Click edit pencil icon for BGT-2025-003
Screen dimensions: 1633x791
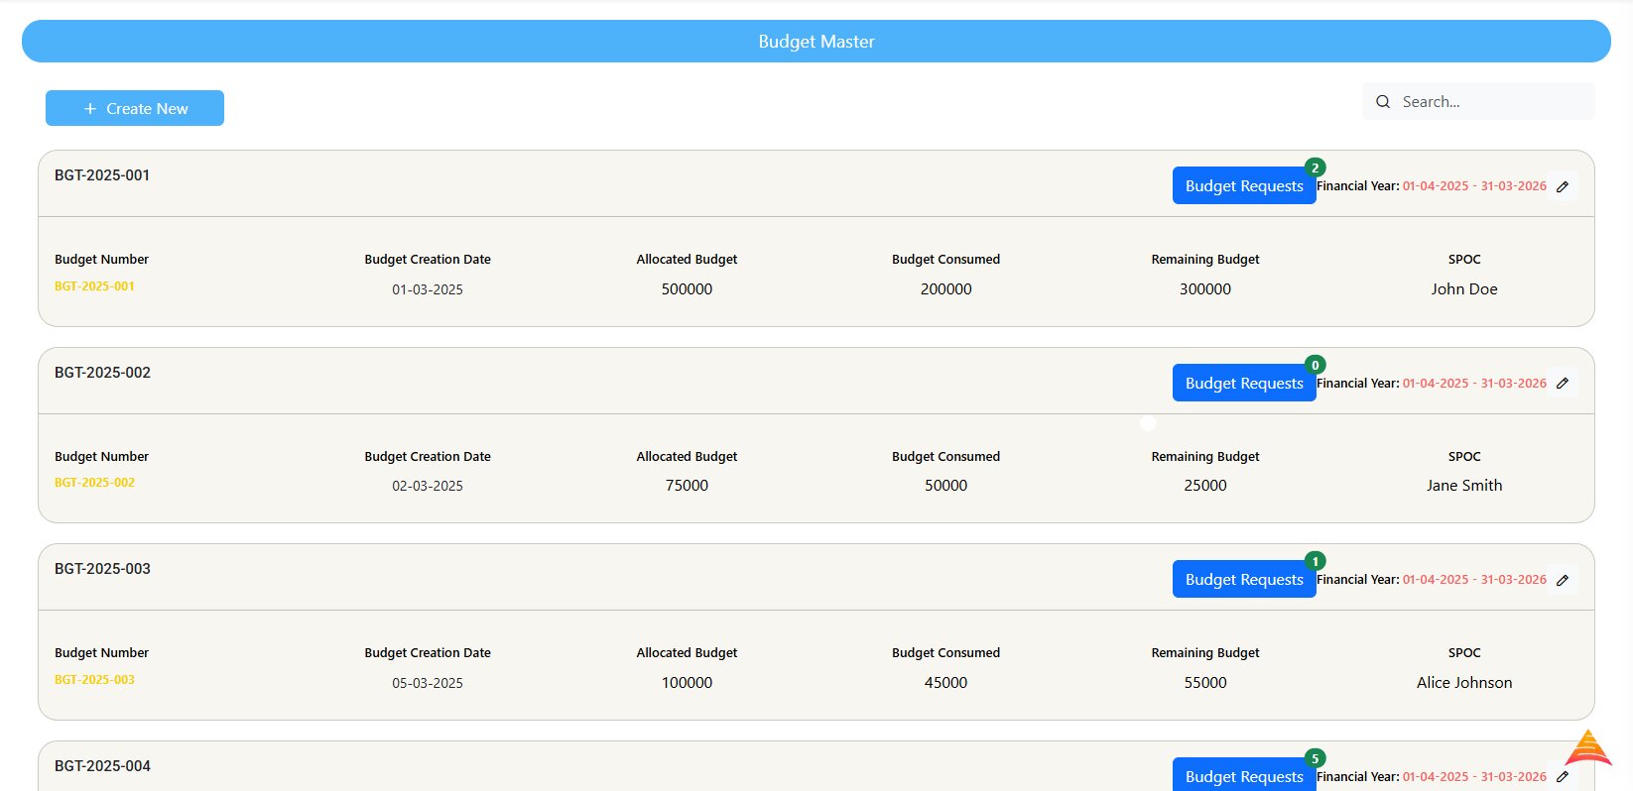click(1563, 580)
